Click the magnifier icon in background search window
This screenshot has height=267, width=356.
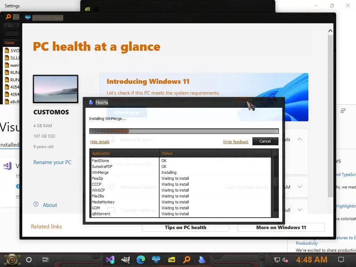[8, 17]
